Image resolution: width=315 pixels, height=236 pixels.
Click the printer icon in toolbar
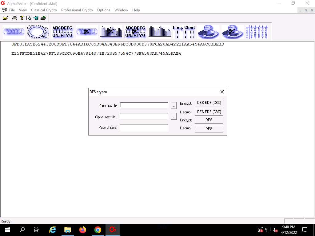pos(14,18)
